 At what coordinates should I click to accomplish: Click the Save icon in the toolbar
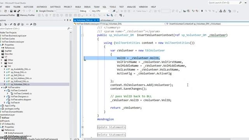tap(15, 11)
